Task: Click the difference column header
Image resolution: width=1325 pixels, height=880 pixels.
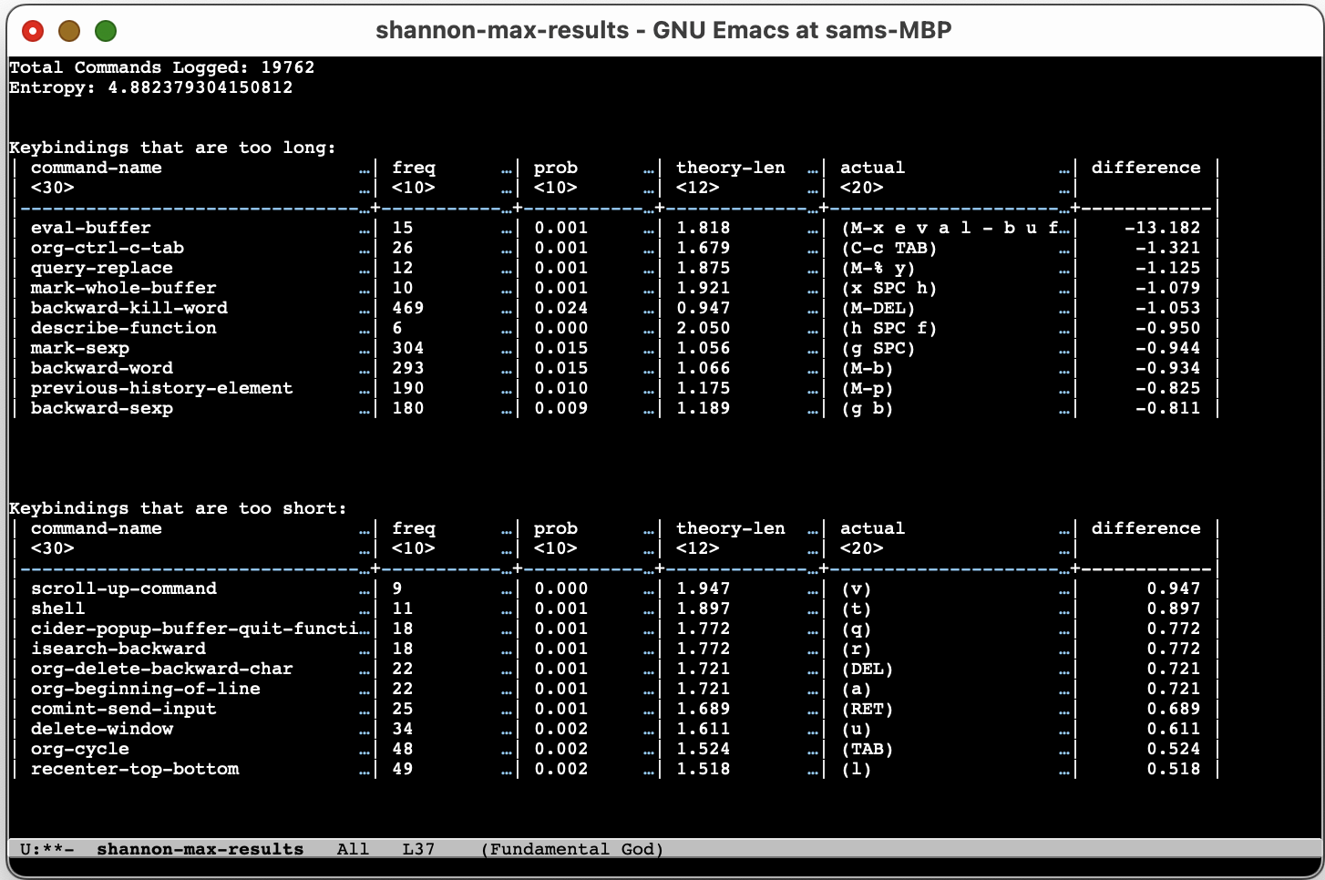Action: click(x=1146, y=167)
